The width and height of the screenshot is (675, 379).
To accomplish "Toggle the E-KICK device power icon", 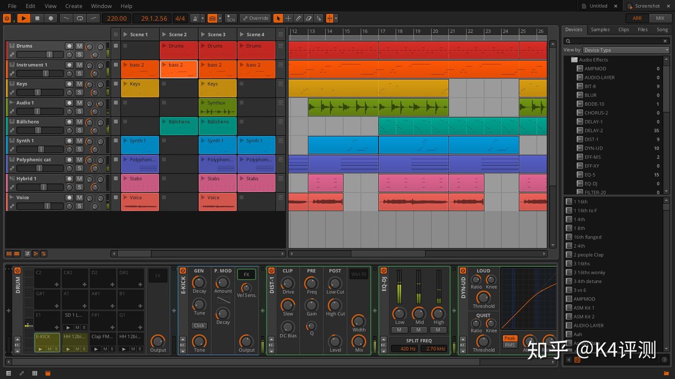I will [183, 270].
